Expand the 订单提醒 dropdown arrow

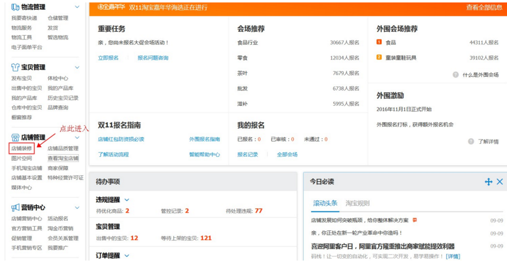(x=127, y=256)
